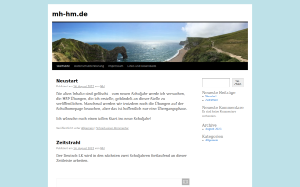Click the Archive sidebar heading
The width and height of the screenshot is (300, 187).
pos(209,125)
